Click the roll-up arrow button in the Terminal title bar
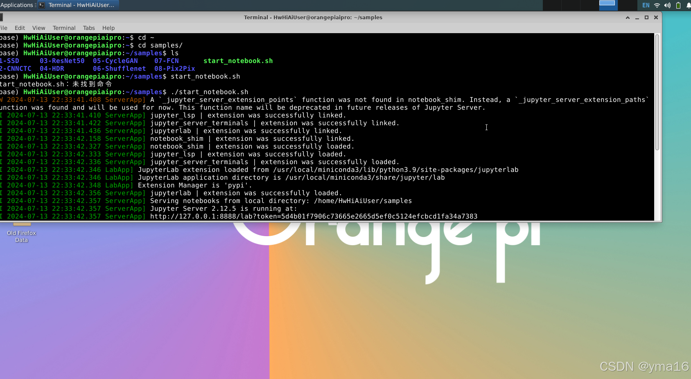The image size is (691, 379). (628, 17)
